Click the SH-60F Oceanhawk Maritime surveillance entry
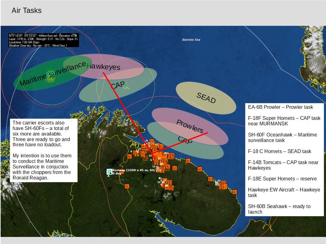This screenshot has height=244, width=326. (282, 137)
